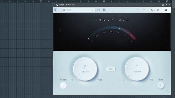
Task: Save the current preset
Action: (x=98, y=10)
